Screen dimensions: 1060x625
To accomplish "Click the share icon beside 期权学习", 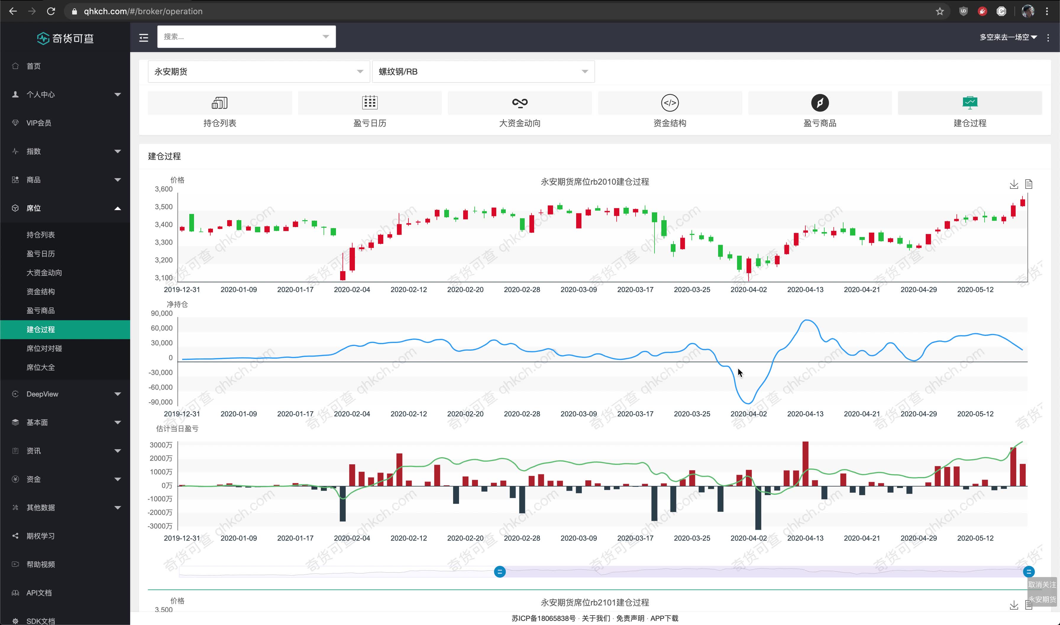I will (16, 536).
